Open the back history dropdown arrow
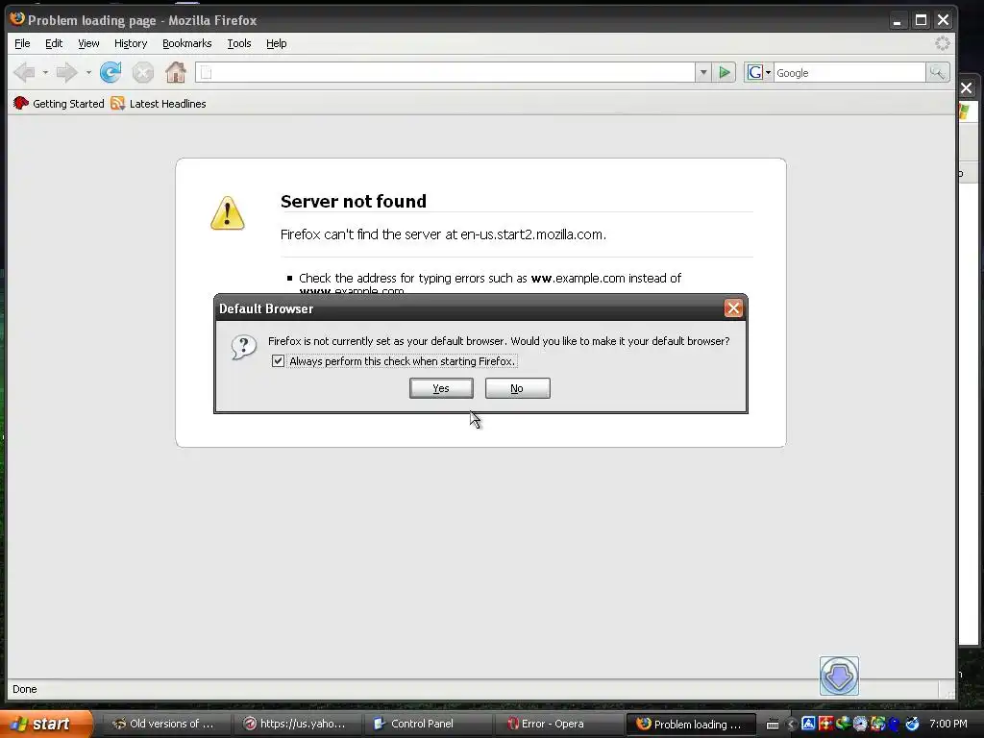 tap(45, 73)
